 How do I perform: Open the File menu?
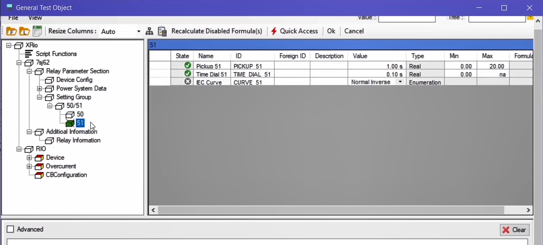pos(13,18)
